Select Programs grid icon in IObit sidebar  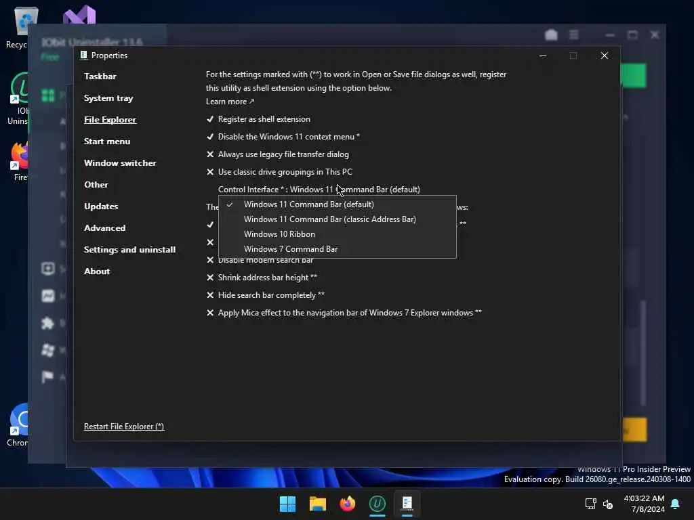click(x=48, y=95)
